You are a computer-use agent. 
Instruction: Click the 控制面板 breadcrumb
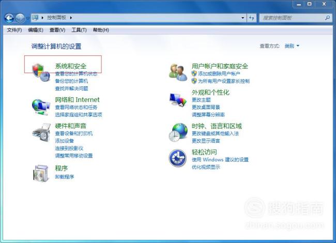click(56, 18)
